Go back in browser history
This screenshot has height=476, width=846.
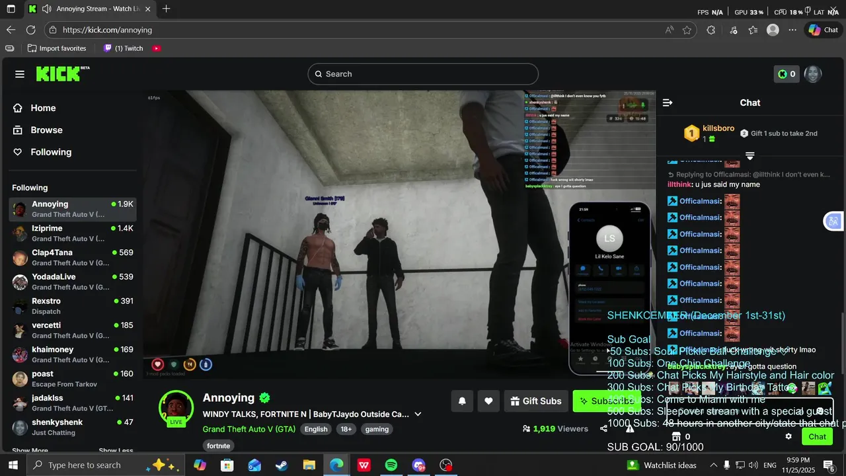pos(11,30)
